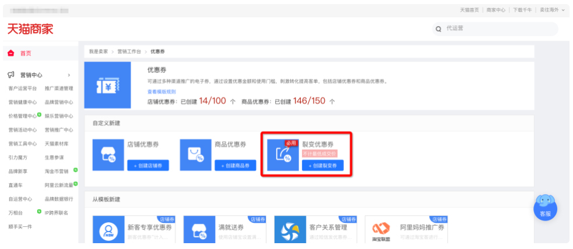The image size is (573, 249).
Task: Open 推广渠道管理 in the sidebar
Action: click(x=59, y=89)
